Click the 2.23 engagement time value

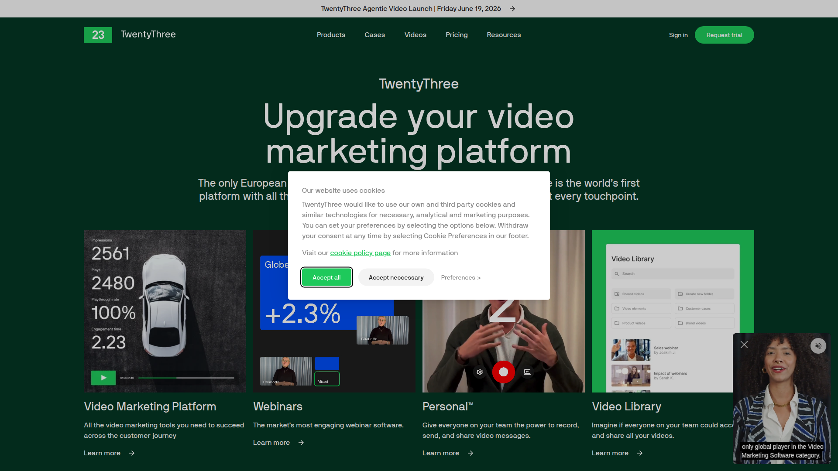109,342
